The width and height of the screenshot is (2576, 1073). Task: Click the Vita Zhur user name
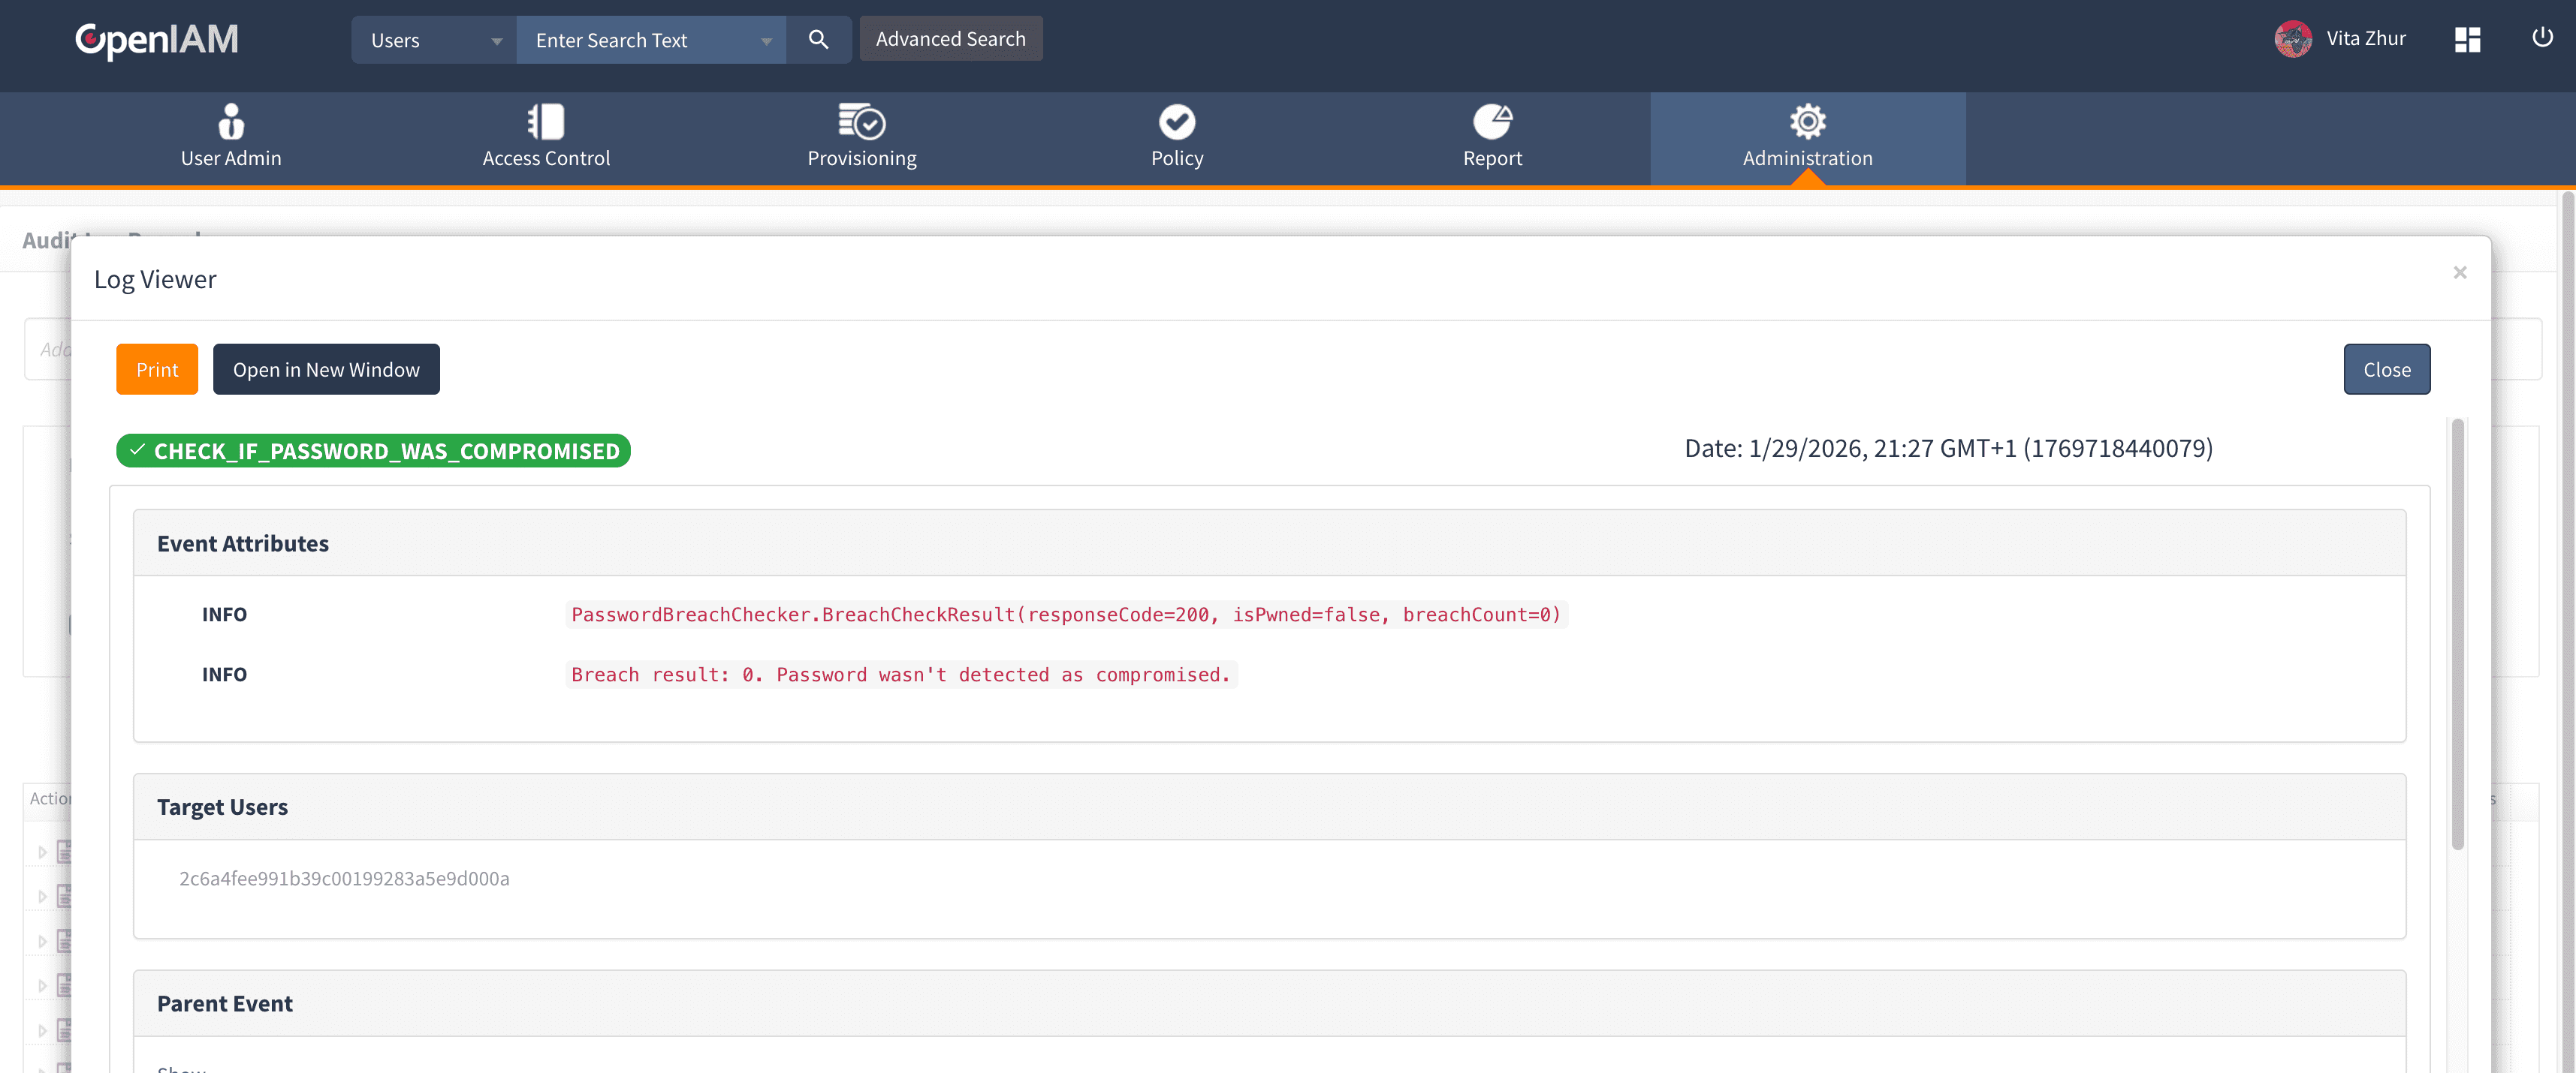2366,39
